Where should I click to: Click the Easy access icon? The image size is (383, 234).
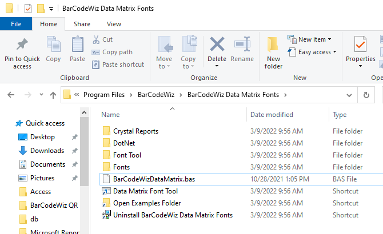(x=292, y=52)
